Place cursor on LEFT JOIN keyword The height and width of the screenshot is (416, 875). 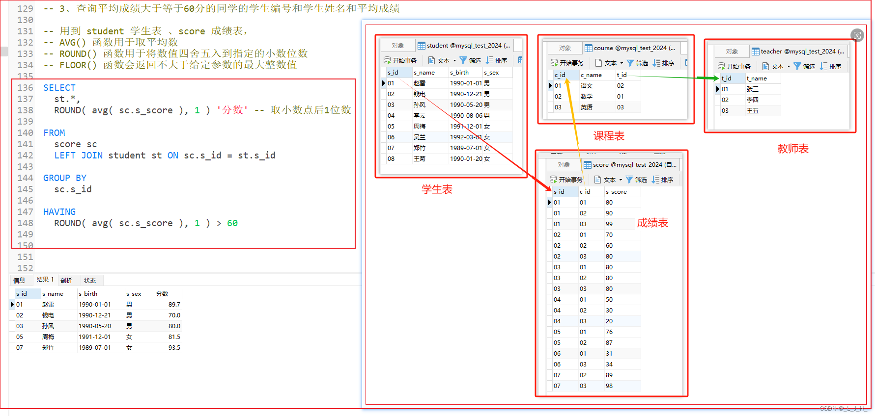tap(79, 155)
